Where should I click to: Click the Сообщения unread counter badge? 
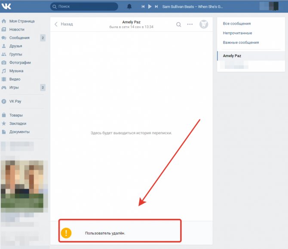click(43, 38)
